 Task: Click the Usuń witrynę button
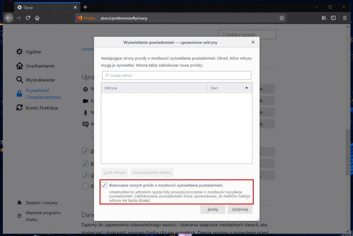click(x=114, y=173)
